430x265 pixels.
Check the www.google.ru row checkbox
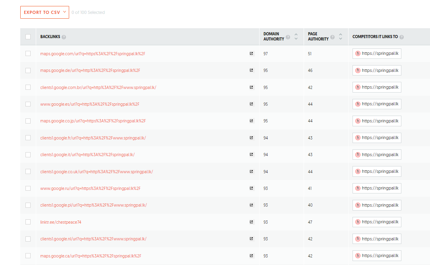(x=28, y=188)
